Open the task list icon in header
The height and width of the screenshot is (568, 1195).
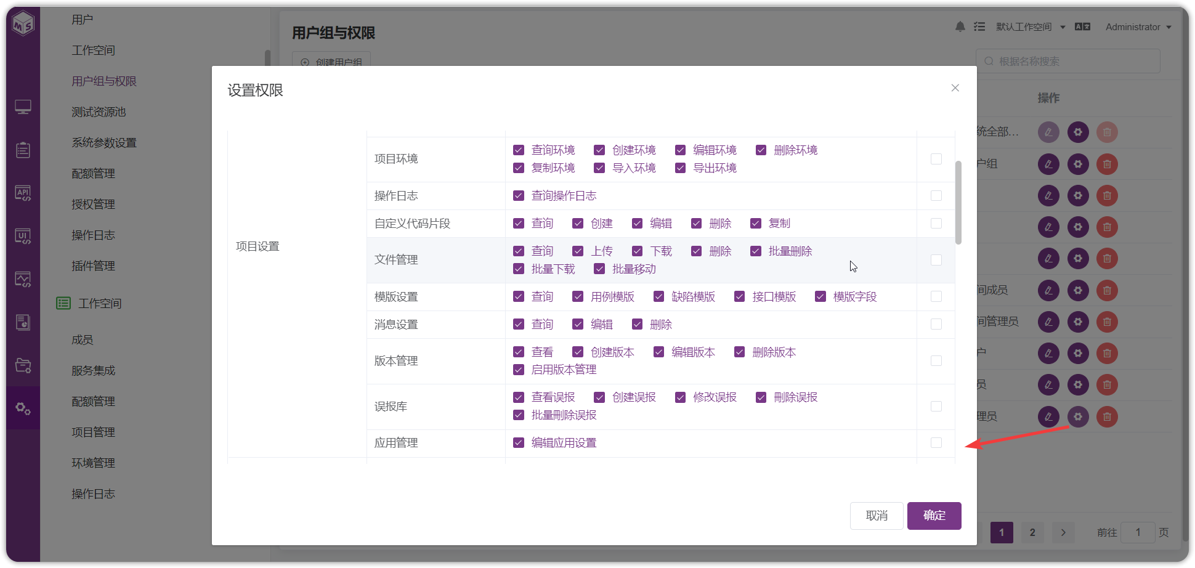[x=979, y=26]
